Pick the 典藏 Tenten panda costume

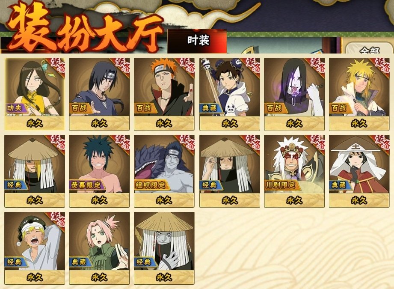coord(230,94)
